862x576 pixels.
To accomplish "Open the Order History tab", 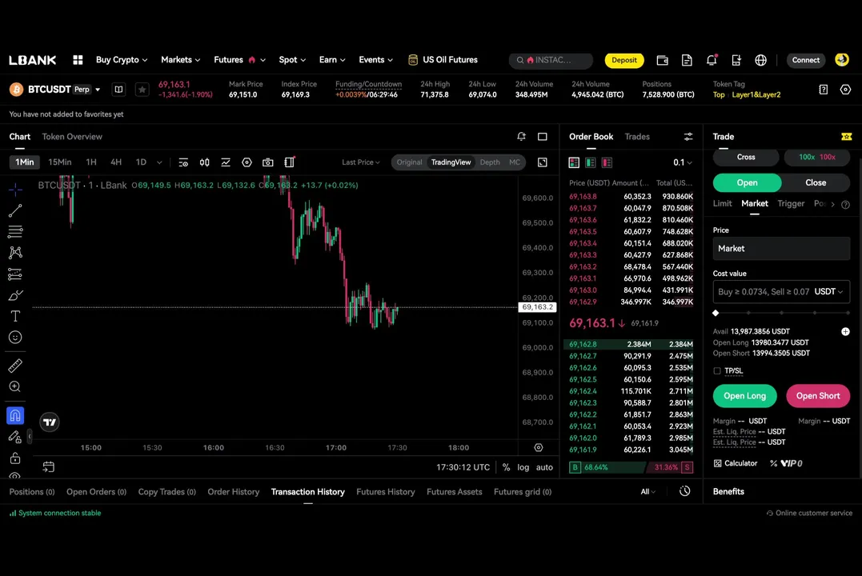I will click(x=233, y=492).
